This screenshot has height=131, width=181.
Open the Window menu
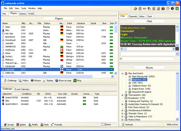click(32, 8)
